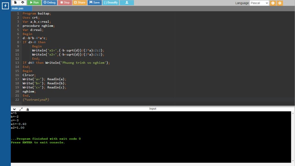This screenshot has height=166, width=295.
Task: Open the settings gear icon
Action: click(280, 3)
